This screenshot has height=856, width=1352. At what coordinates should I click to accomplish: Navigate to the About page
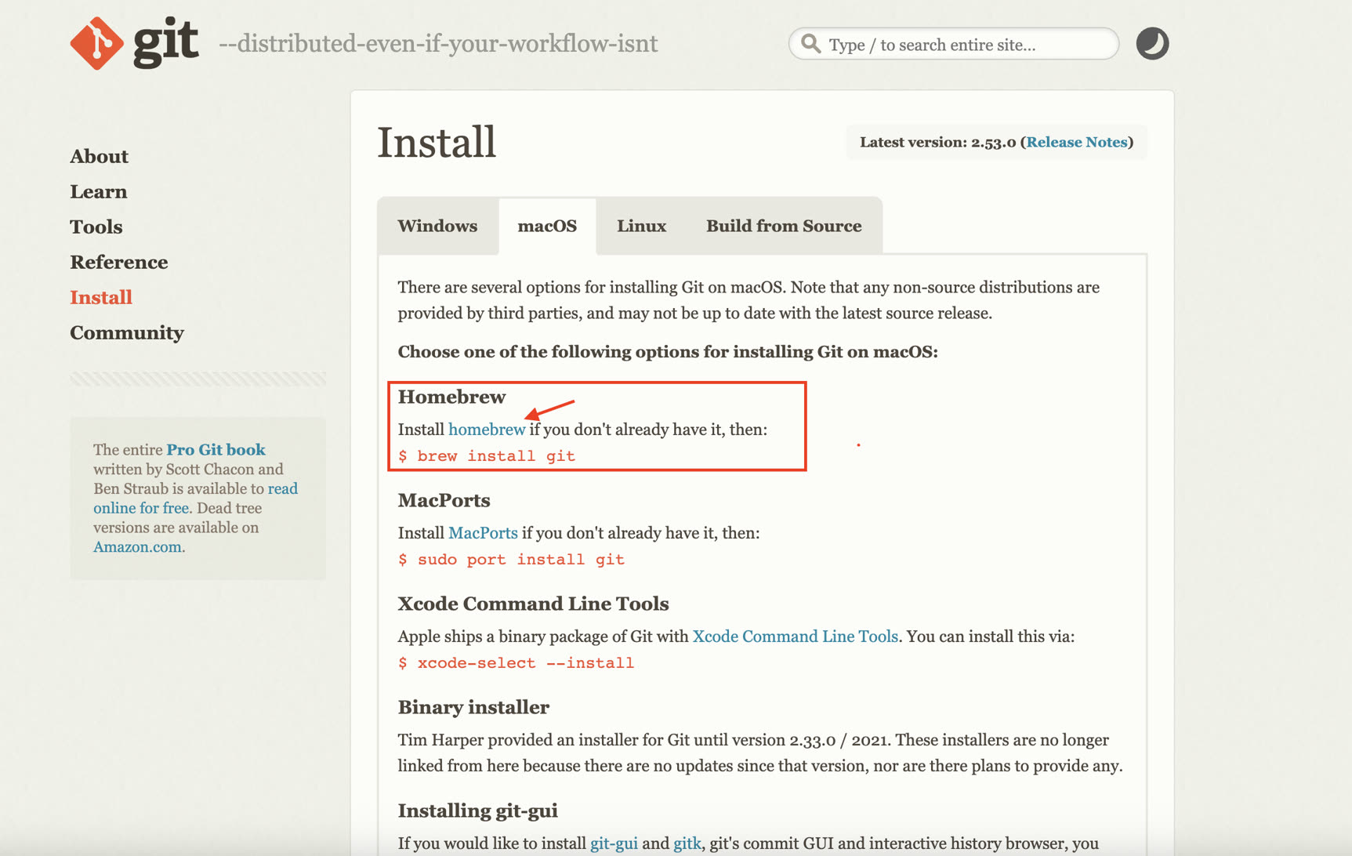coord(99,156)
